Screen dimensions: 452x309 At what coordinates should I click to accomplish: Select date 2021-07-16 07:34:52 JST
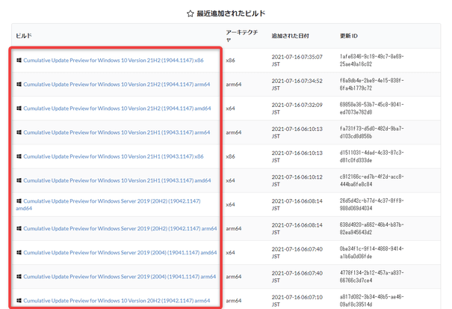click(297, 85)
